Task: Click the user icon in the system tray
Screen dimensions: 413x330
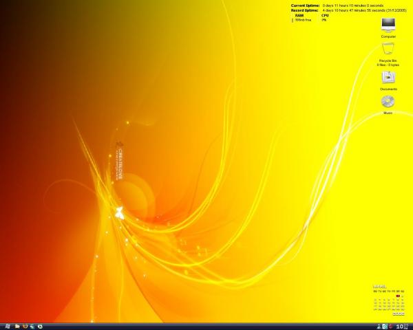Action: 379,326
